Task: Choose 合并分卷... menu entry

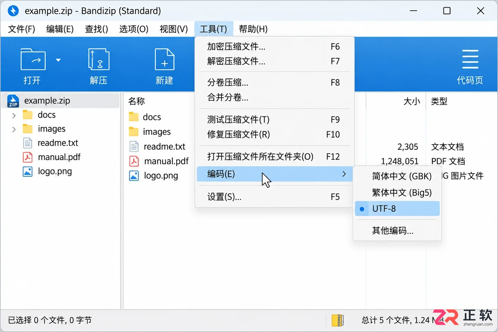Action: pos(275,98)
